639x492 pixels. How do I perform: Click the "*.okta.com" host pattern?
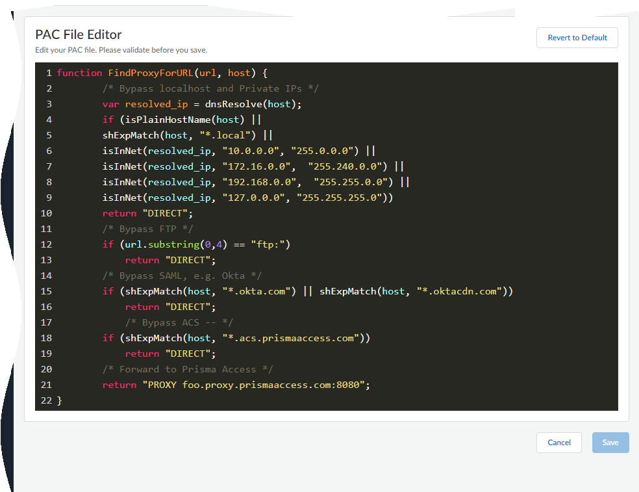tap(259, 291)
